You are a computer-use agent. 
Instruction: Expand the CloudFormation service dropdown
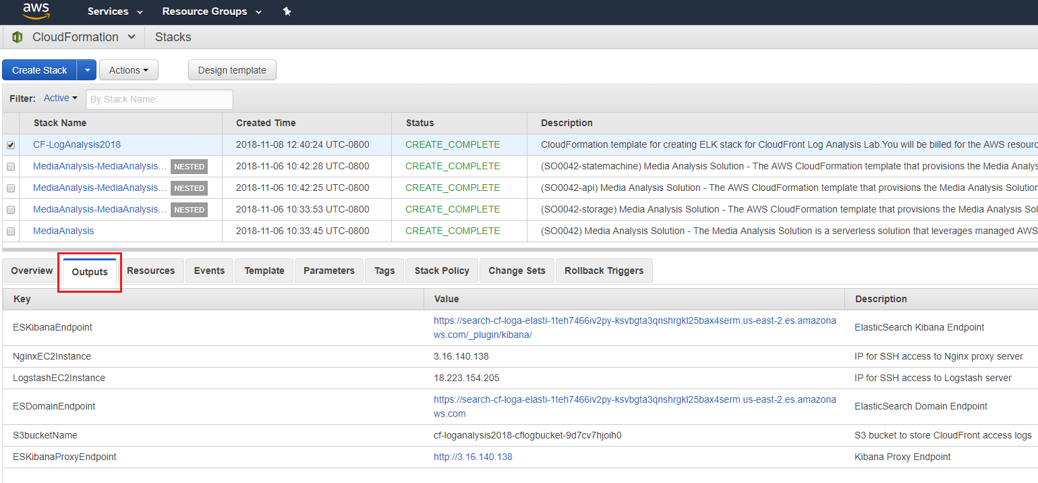click(132, 37)
